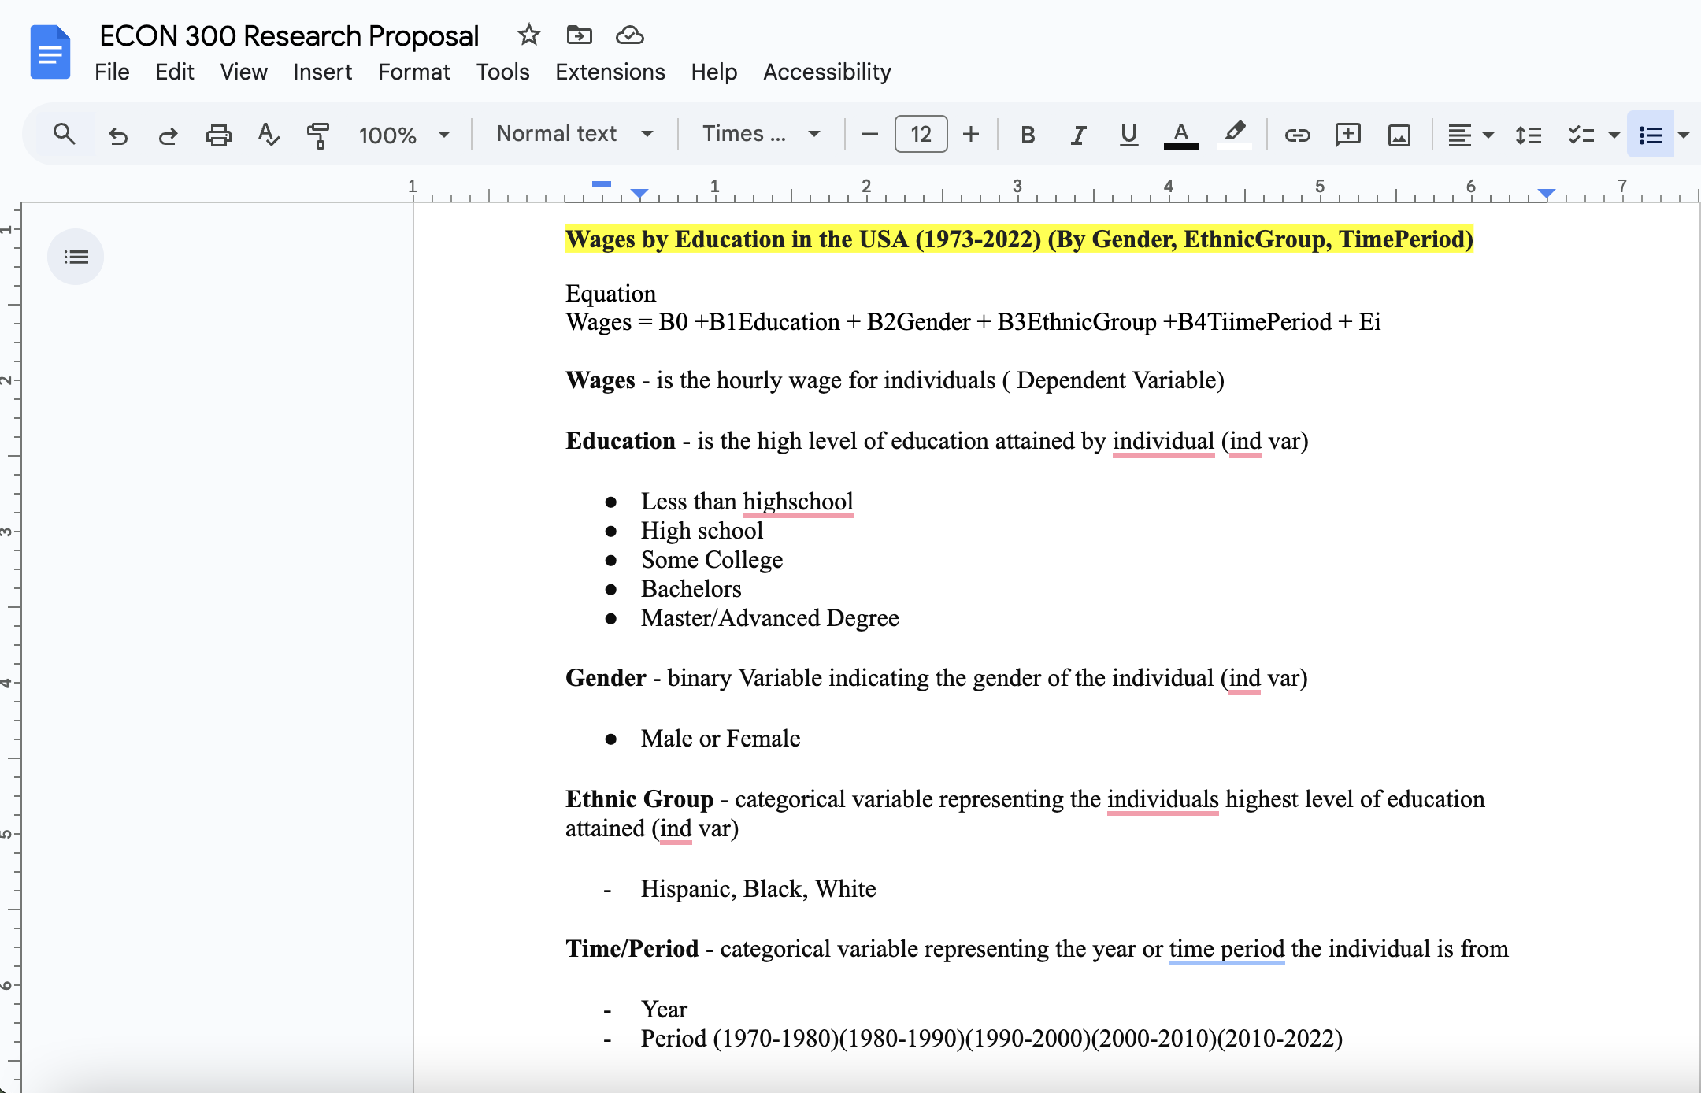This screenshot has width=1701, height=1093.
Task: Increase font size with plus button
Action: (x=971, y=135)
